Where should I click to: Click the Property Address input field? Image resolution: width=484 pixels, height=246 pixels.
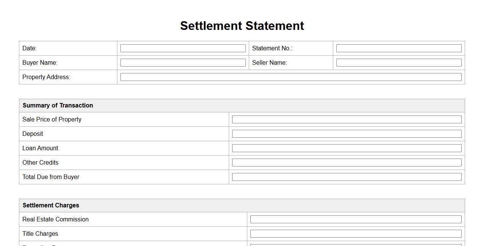[x=290, y=77]
